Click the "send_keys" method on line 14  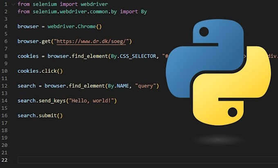point(52,101)
